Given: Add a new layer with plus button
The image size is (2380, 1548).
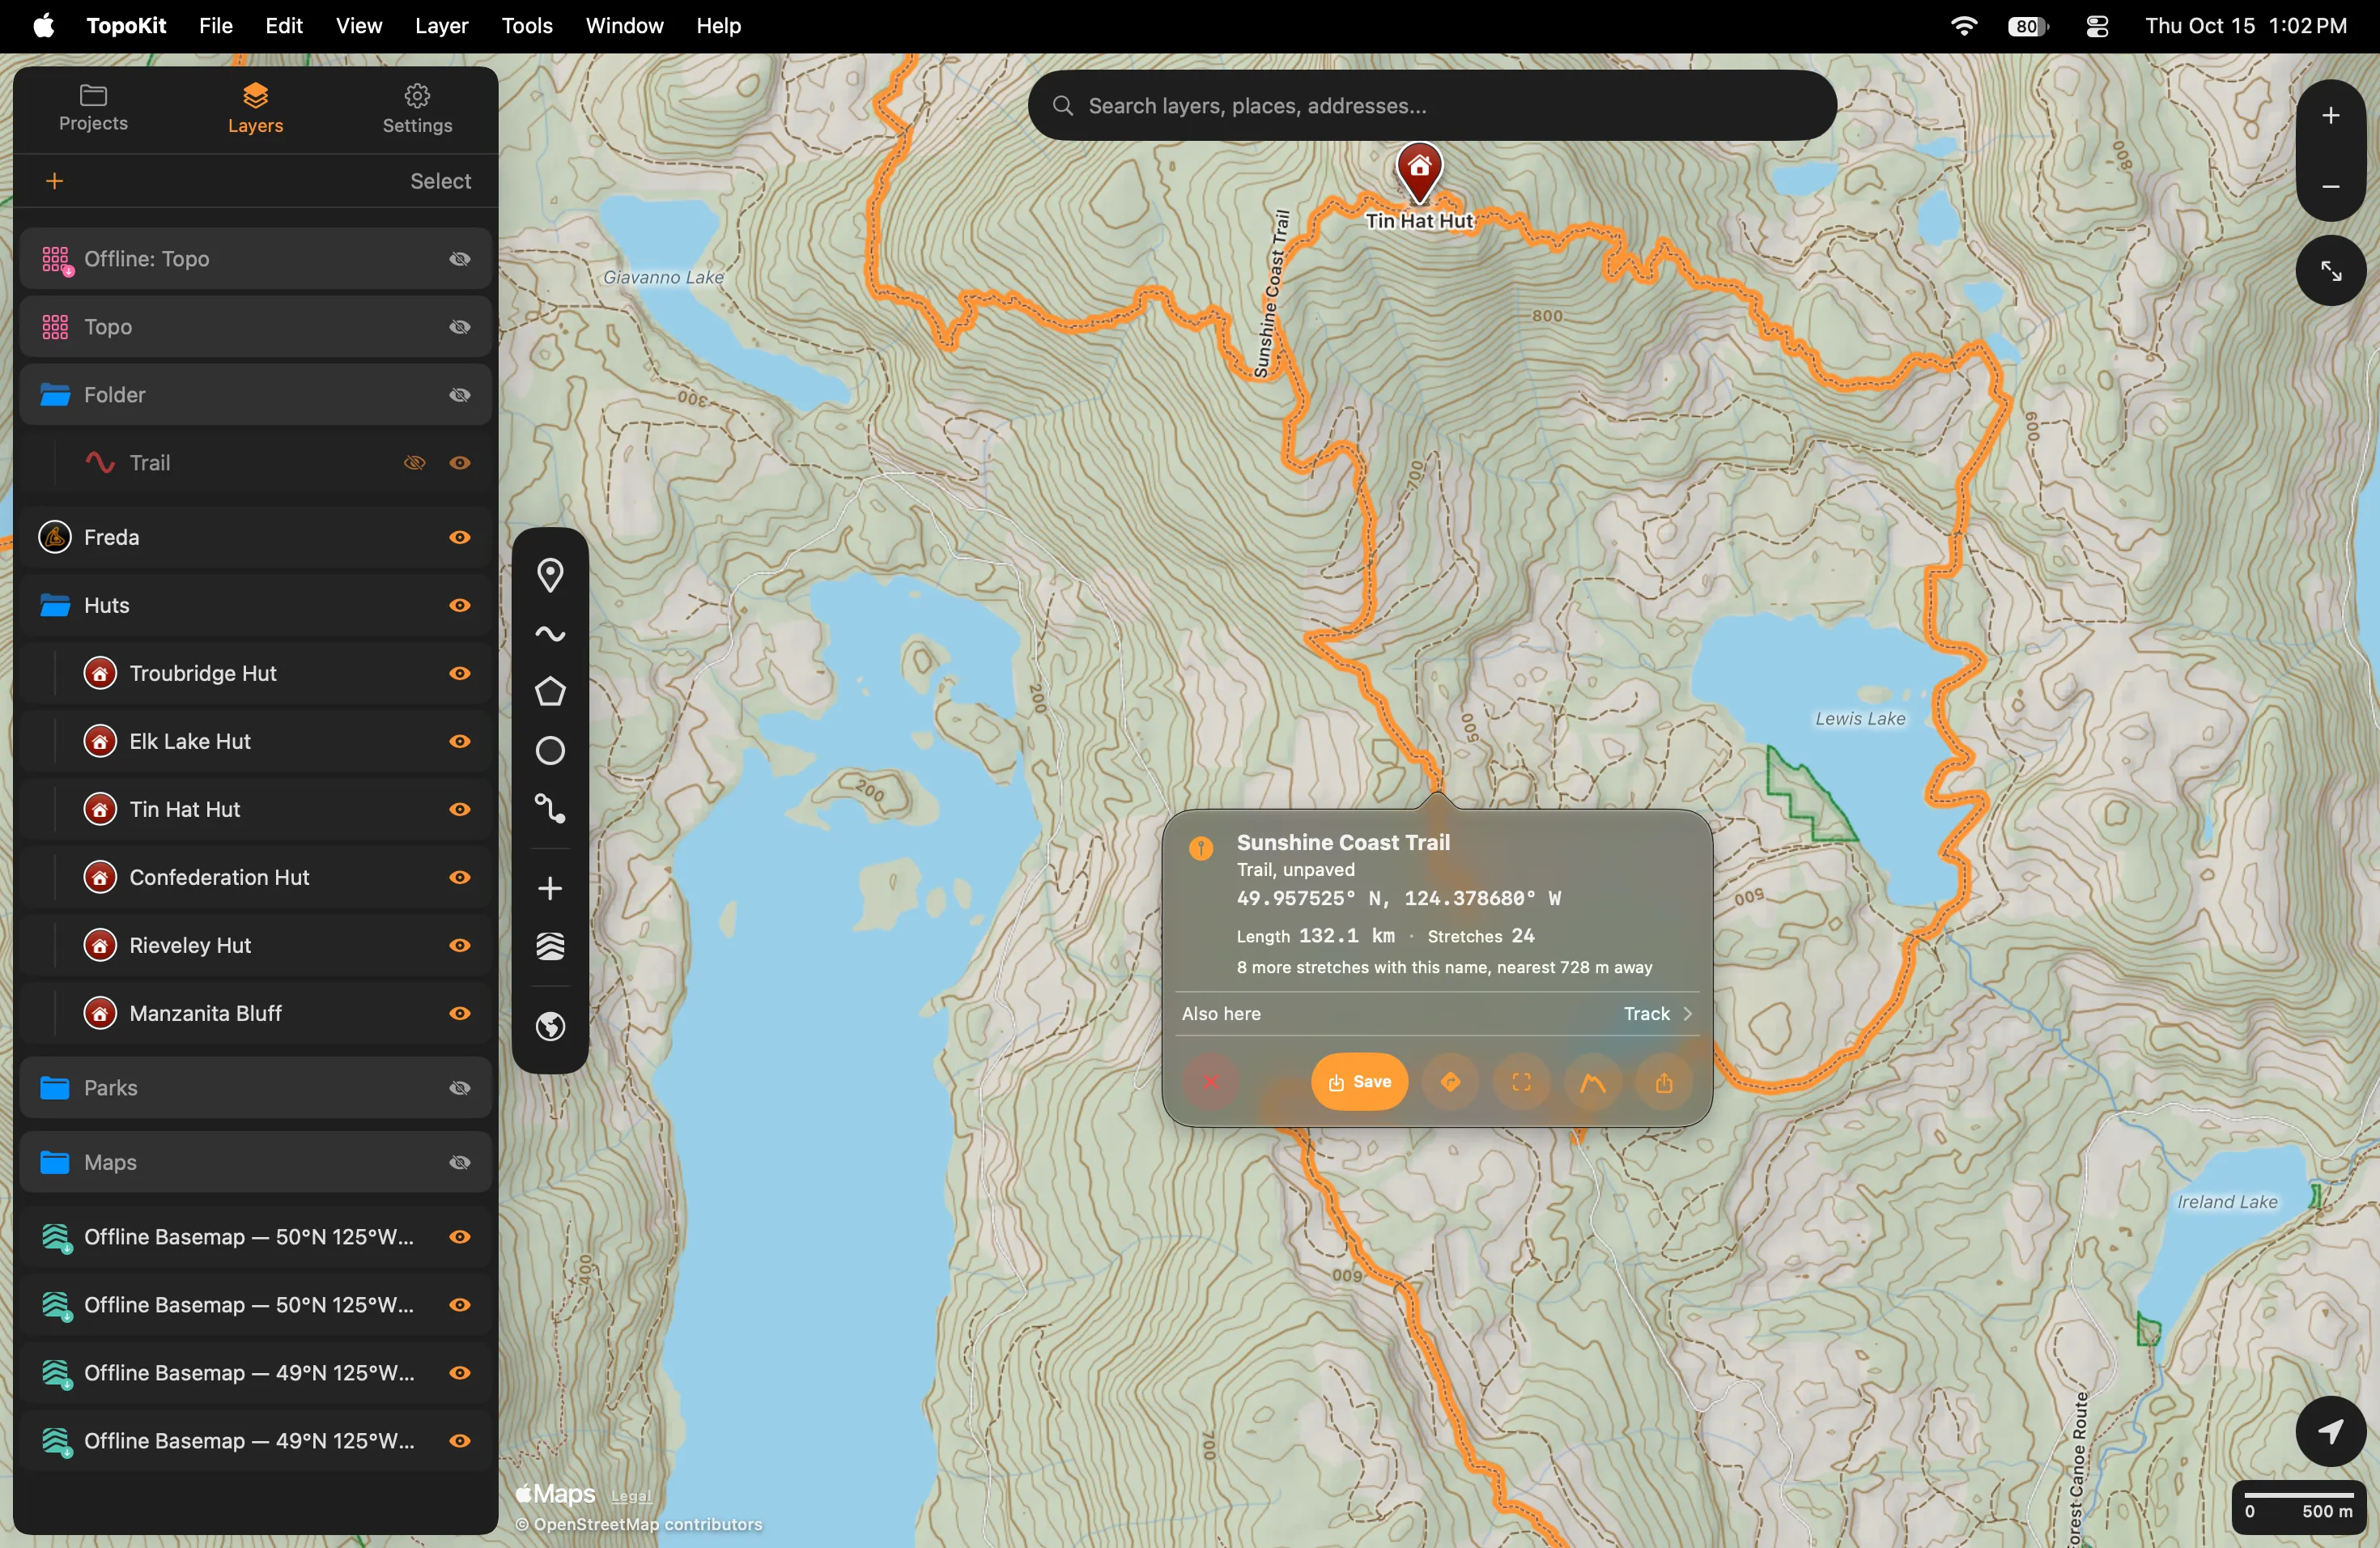Looking at the screenshot, I should coord(55,181).
